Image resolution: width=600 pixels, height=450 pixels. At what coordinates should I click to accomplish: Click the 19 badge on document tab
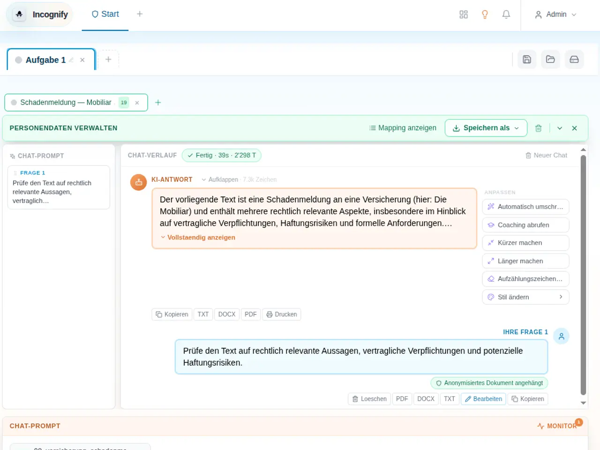pyautogui.click(x=124, y=103)
